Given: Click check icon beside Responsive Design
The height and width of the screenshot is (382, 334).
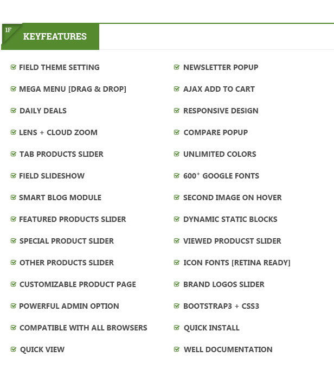Looking at the screenshot, I should tap(177, 111).
